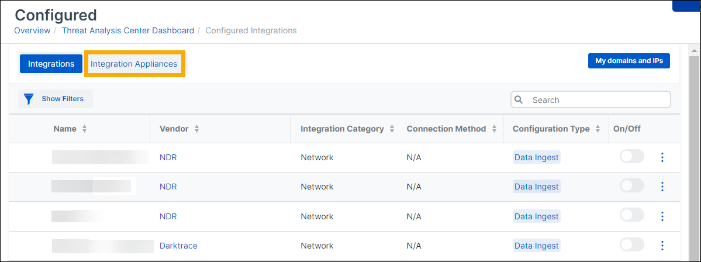Screen dimensions: 701x262
Task: Open the three-dot menu for third row
Action: tap(662, 216)
